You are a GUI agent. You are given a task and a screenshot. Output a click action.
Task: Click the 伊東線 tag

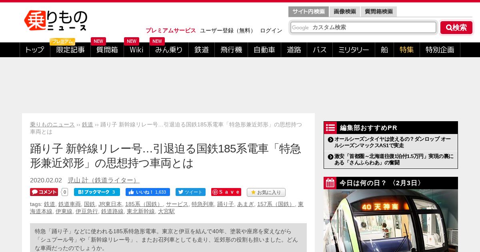point(64,211)
